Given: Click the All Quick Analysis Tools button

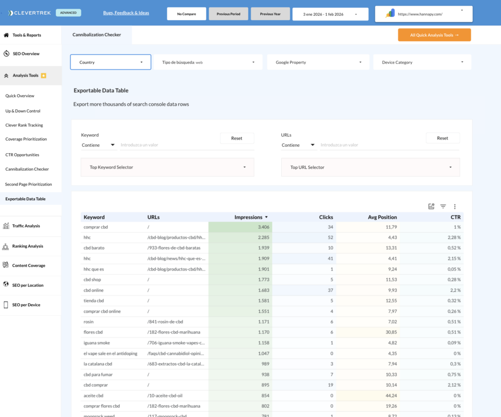Looking at the screenshot, I should click(434, 35).
